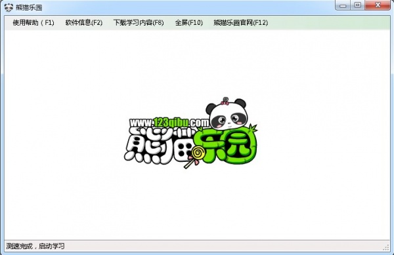Screen dimensions: 394x255
Task: Click the 测速完成，启动学习 status text
Action: point(35,246)
